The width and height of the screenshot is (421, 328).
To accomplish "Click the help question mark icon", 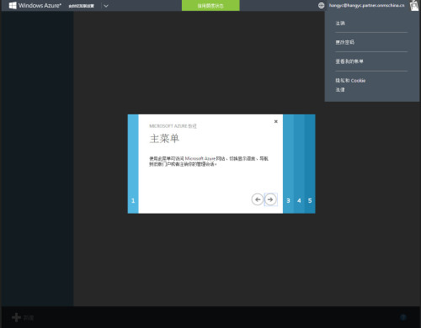I will pyautogui.click(x=403, y=317).
